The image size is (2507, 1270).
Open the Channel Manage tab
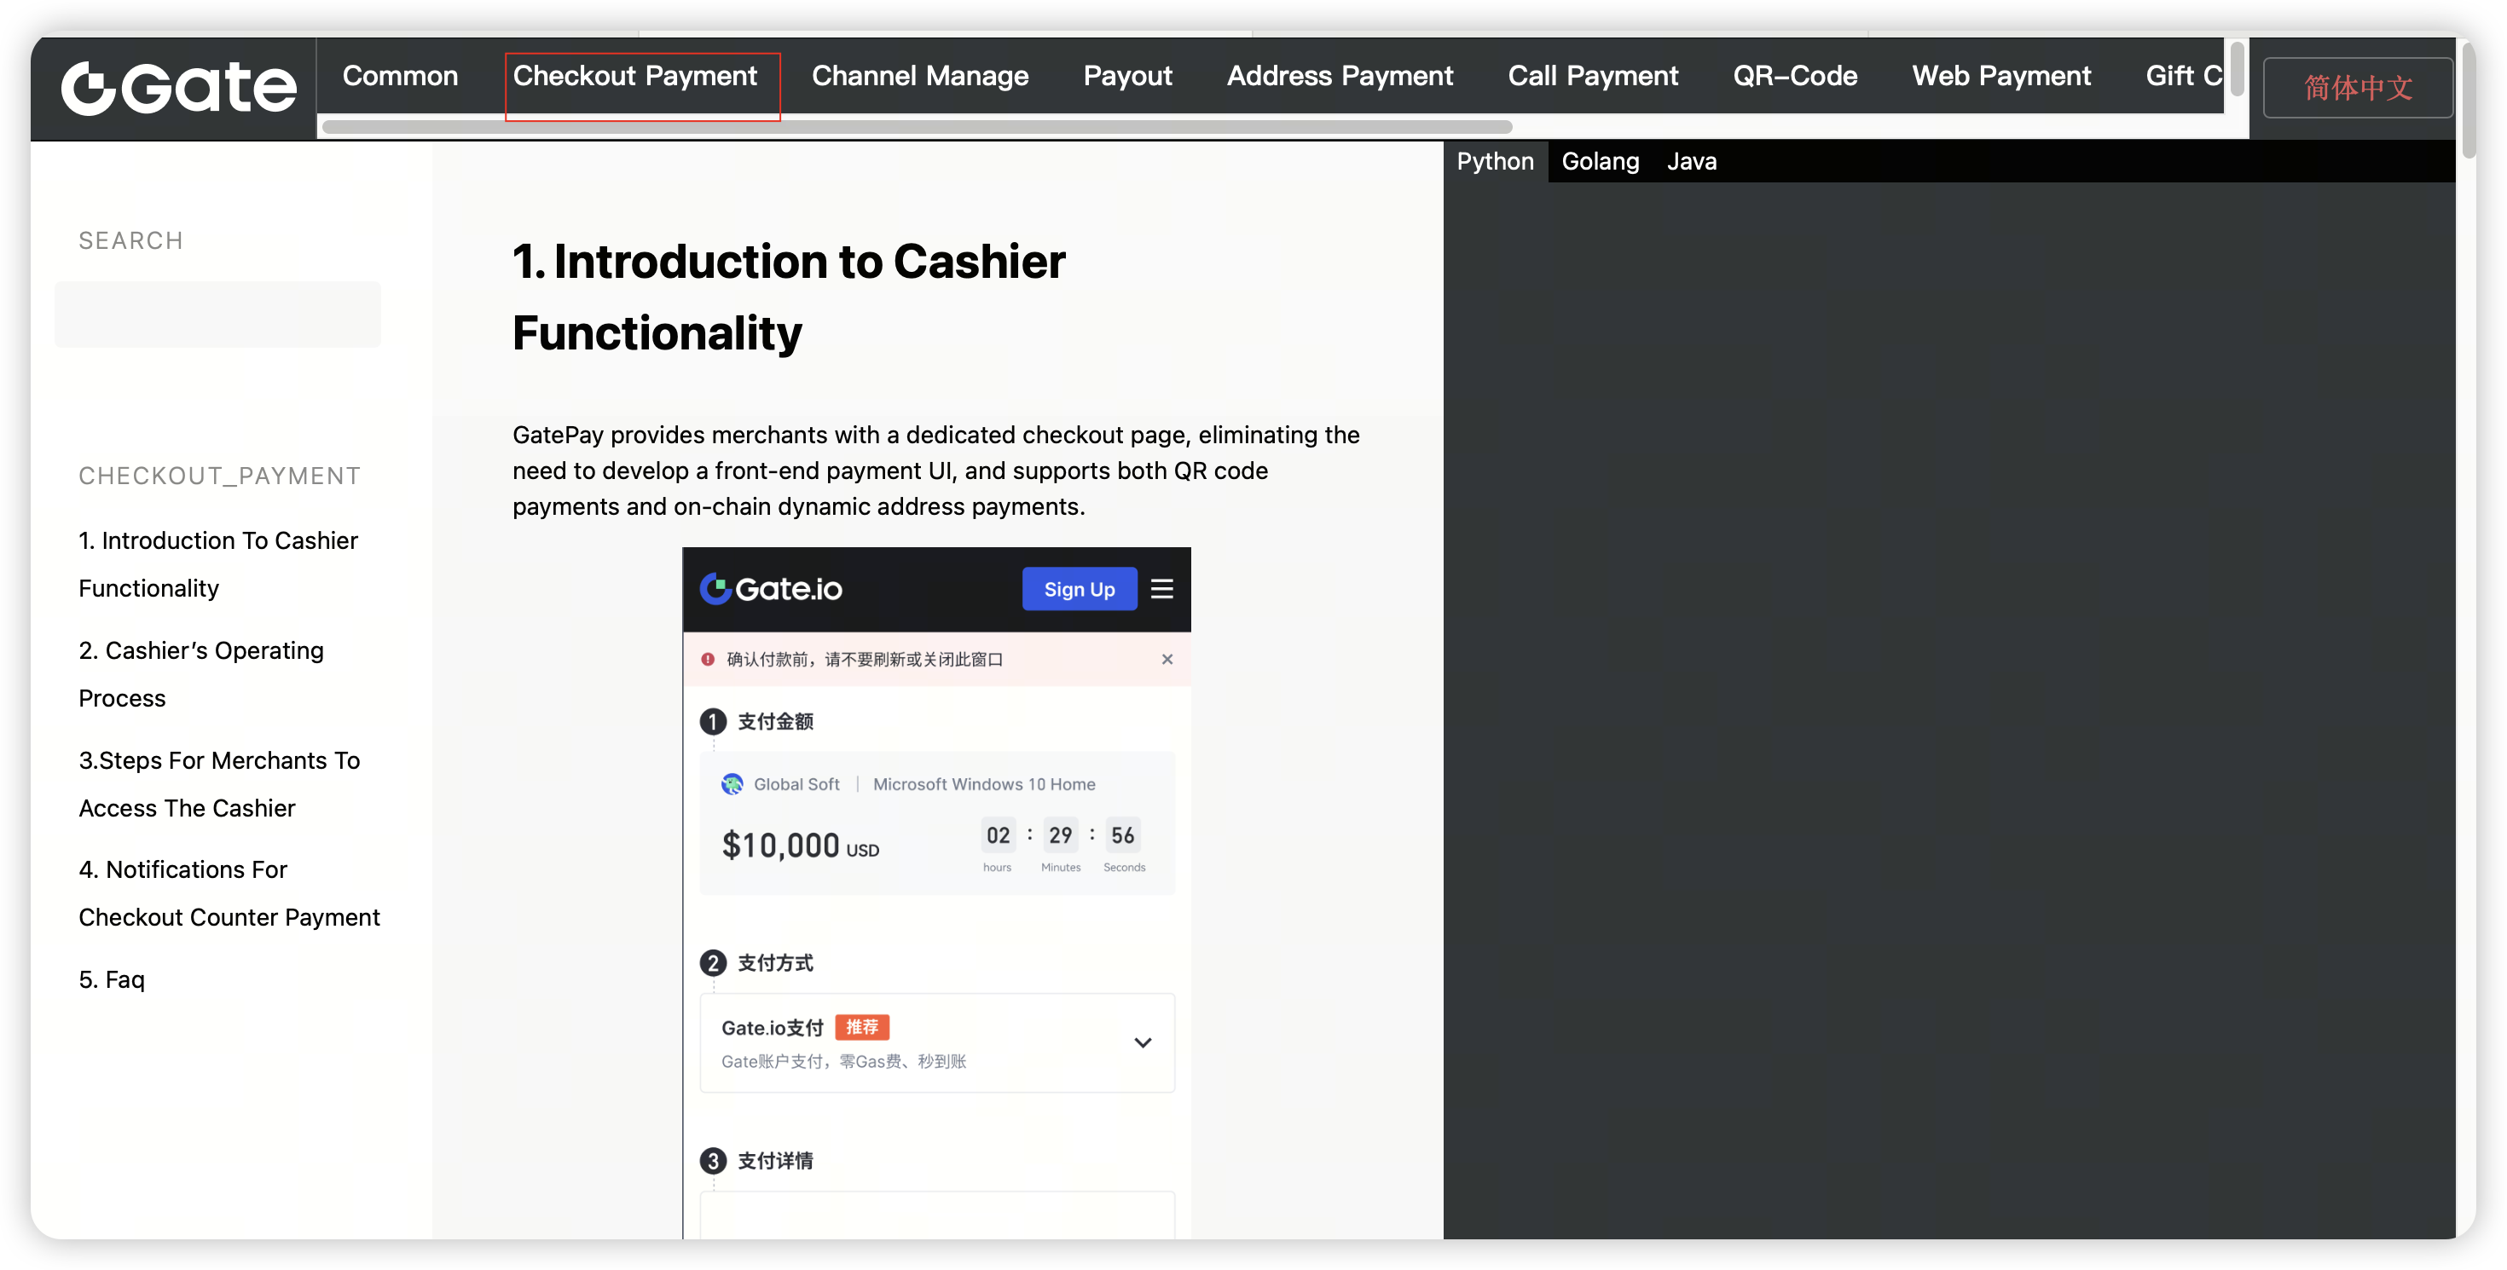click(x=918, y=76)
